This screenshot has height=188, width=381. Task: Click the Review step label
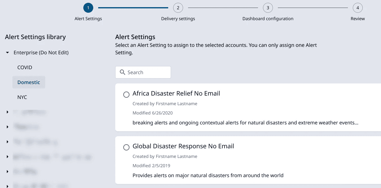[358, 19]
